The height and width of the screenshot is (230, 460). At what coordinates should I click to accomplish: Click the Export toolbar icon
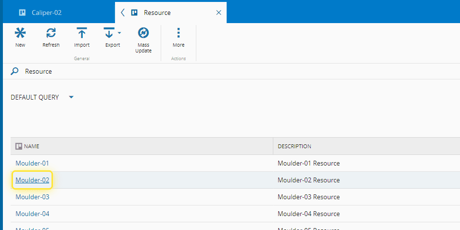(x=109, y=33)
